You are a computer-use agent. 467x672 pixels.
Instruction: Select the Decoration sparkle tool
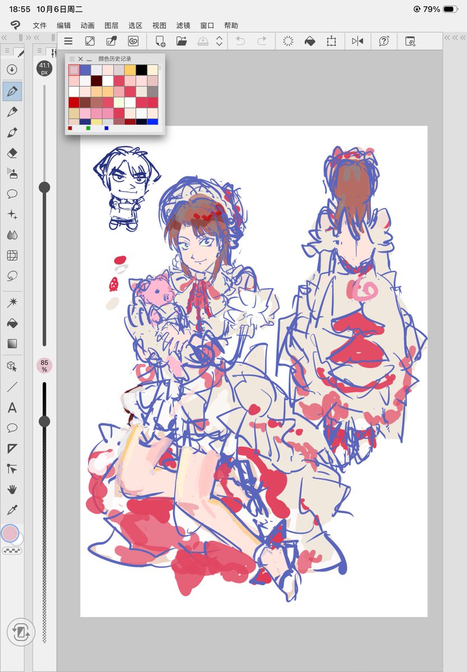(x=12, y=214)
